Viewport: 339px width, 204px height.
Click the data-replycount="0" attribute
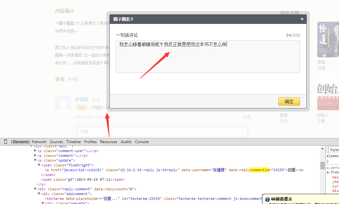click(114, 189)
